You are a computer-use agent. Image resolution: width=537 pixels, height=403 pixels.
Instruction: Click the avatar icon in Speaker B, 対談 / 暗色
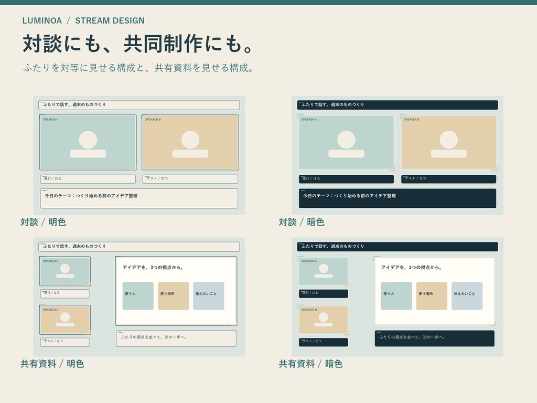coord(449,144)
